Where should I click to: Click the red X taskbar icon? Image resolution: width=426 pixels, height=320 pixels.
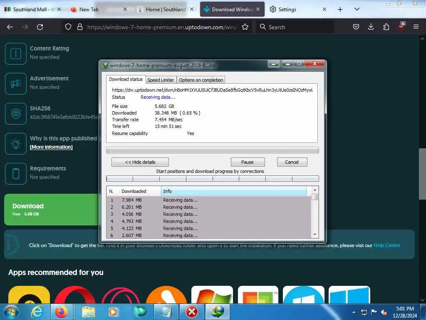(x=192, y=312)
